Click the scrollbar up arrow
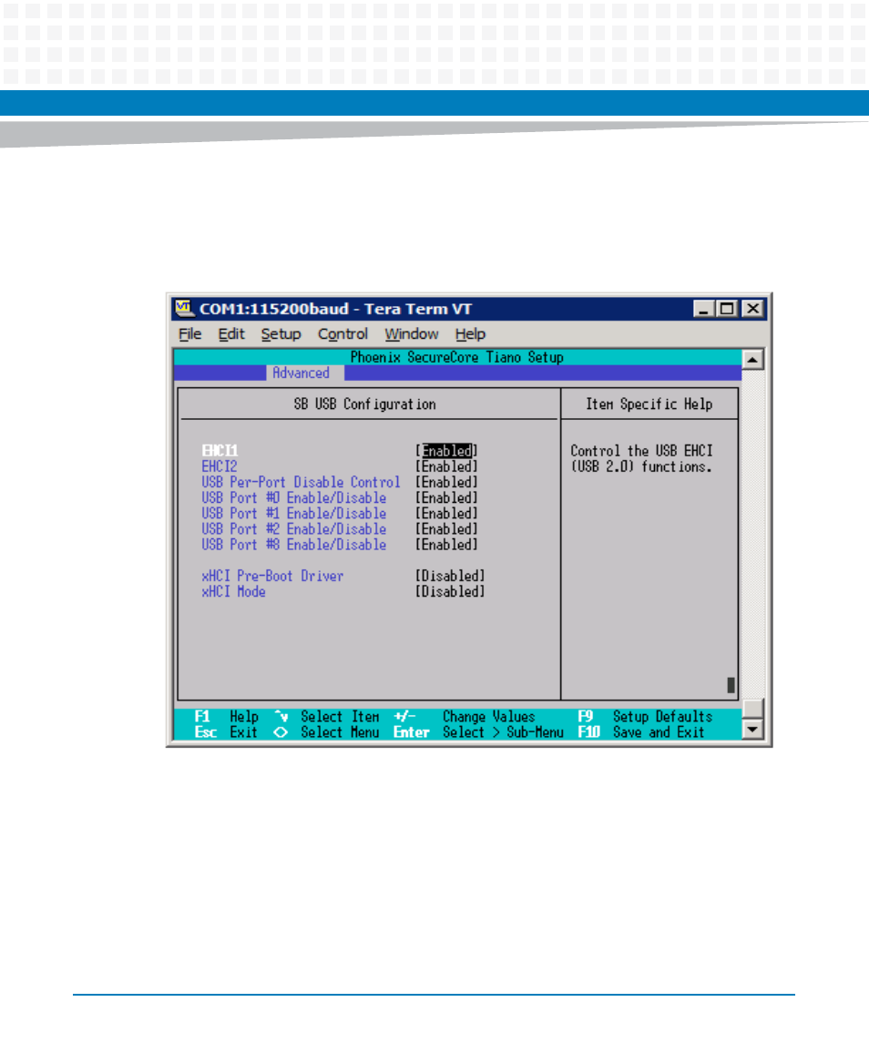The width and height of the screenshot is (869, 1043). click(751, 360)
